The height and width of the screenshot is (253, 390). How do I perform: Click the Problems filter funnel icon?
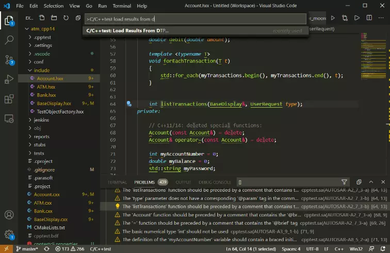[344, 182]
